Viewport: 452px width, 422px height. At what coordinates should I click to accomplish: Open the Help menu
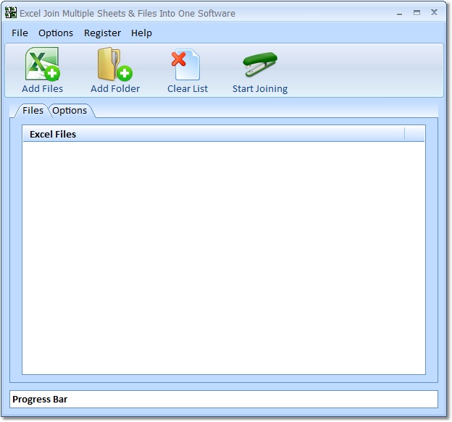point(141,33)
